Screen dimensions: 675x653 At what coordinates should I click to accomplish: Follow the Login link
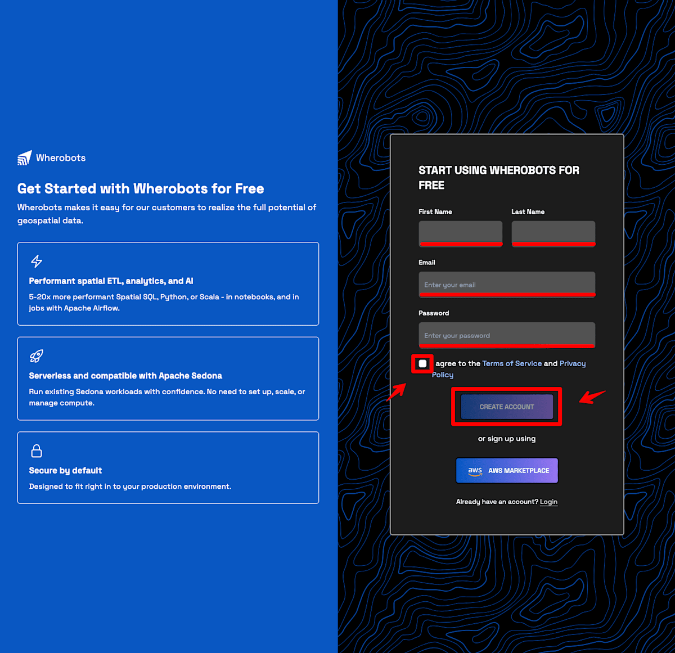pos(548,502)
